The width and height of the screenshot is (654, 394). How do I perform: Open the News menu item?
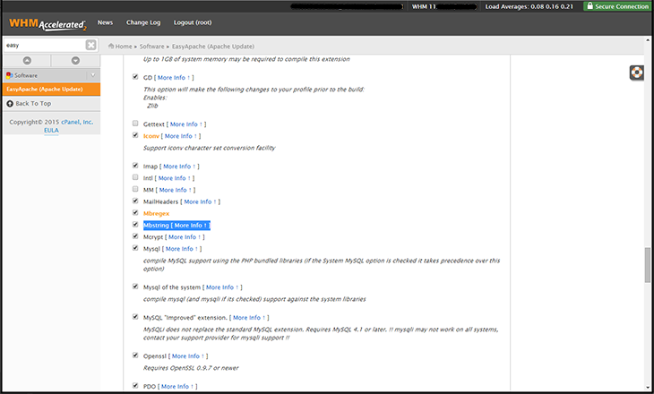tap(105, 22)
